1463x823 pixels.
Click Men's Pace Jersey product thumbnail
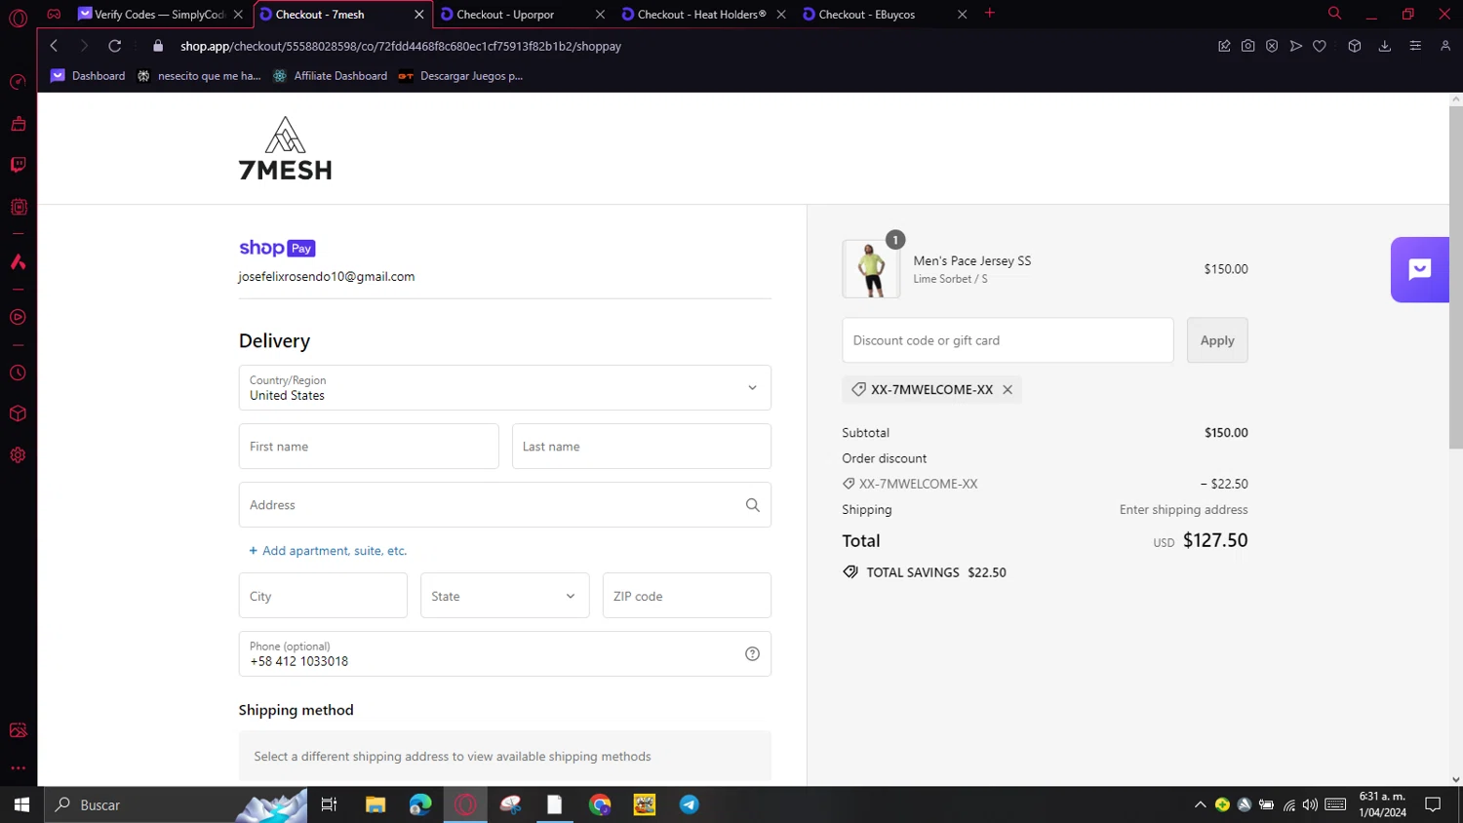point(871,269)
